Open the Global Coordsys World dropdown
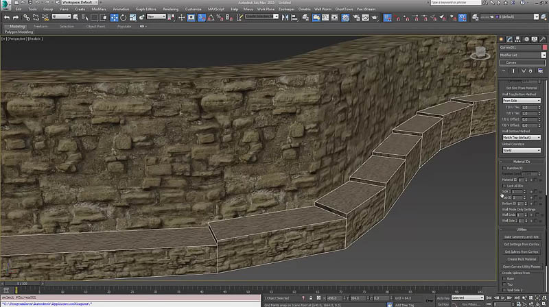 click(x=522, y=150)
